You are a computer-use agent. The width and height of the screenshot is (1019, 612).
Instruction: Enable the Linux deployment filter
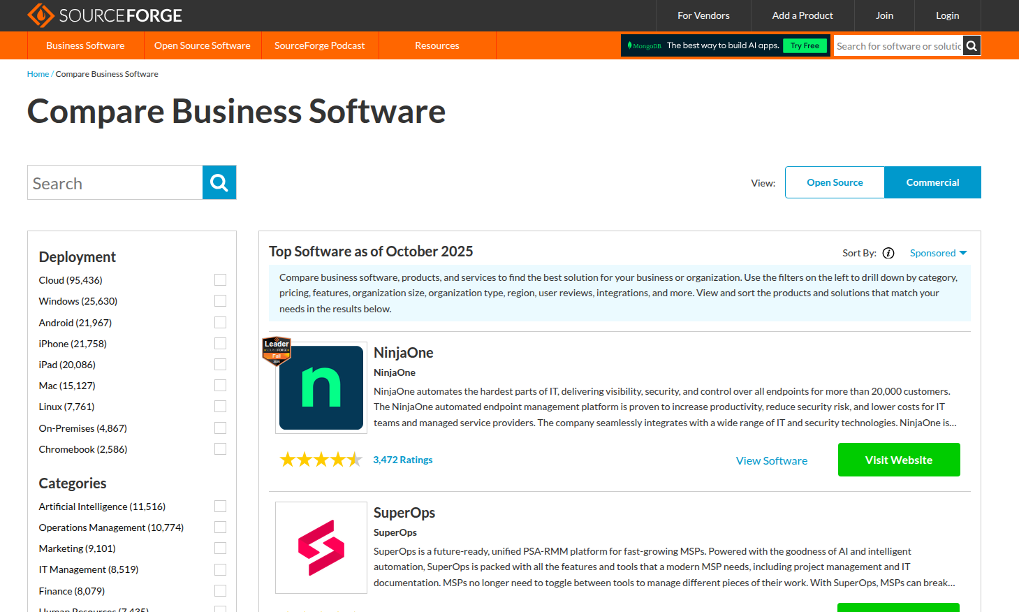[220, 407]
